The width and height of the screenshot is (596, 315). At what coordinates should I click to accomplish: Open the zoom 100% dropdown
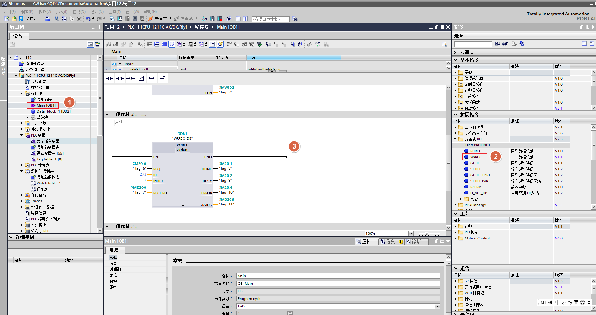pos(411,233)
